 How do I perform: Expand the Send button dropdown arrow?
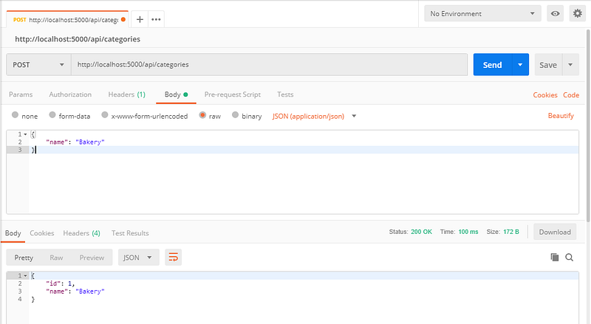520,65
